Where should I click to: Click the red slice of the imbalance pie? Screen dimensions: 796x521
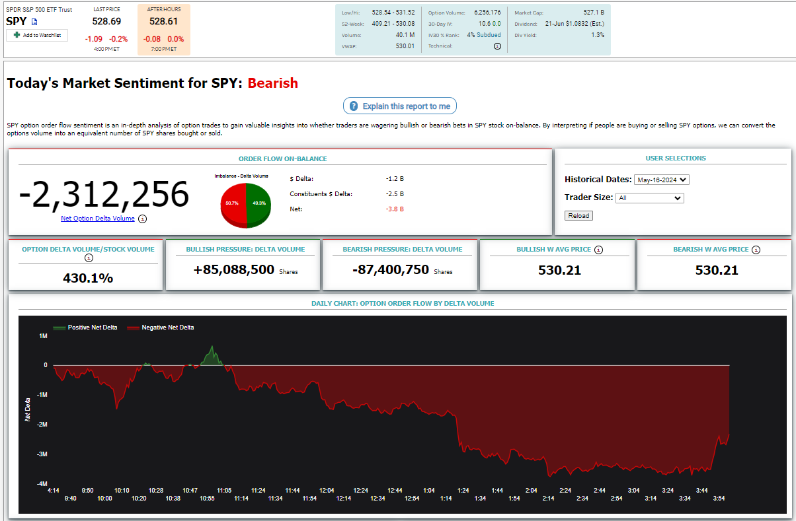233,204
